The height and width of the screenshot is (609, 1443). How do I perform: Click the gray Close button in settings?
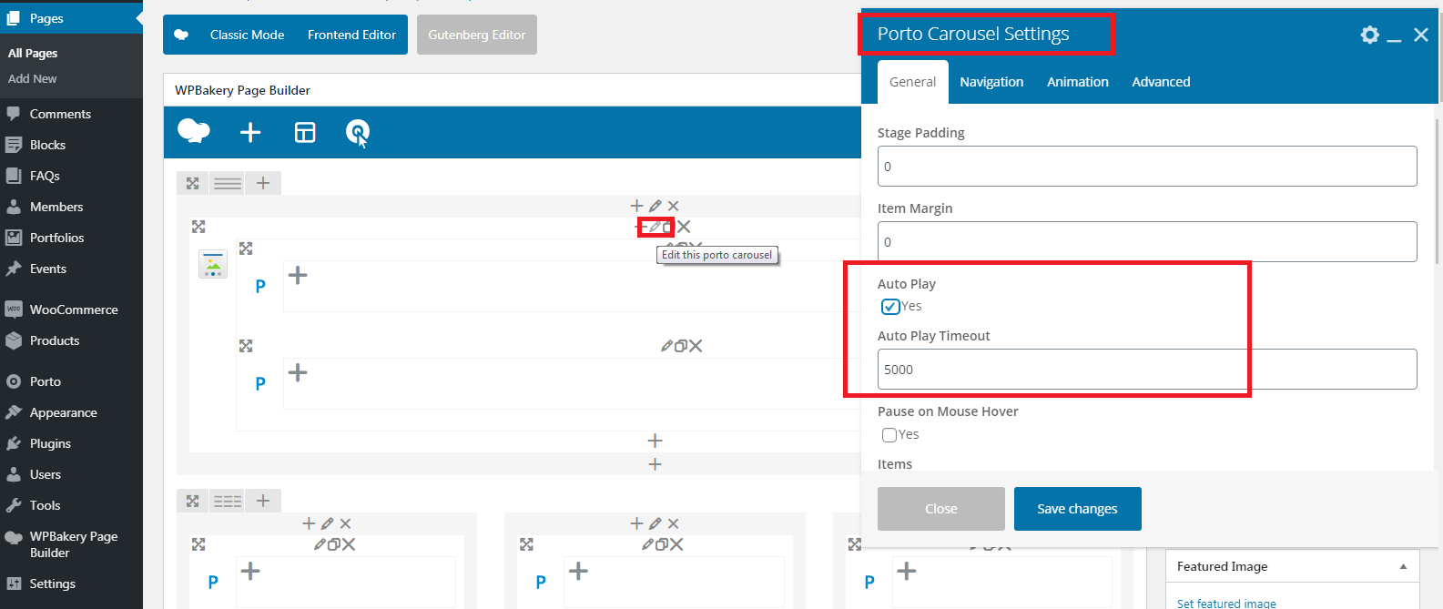point(940,509)
